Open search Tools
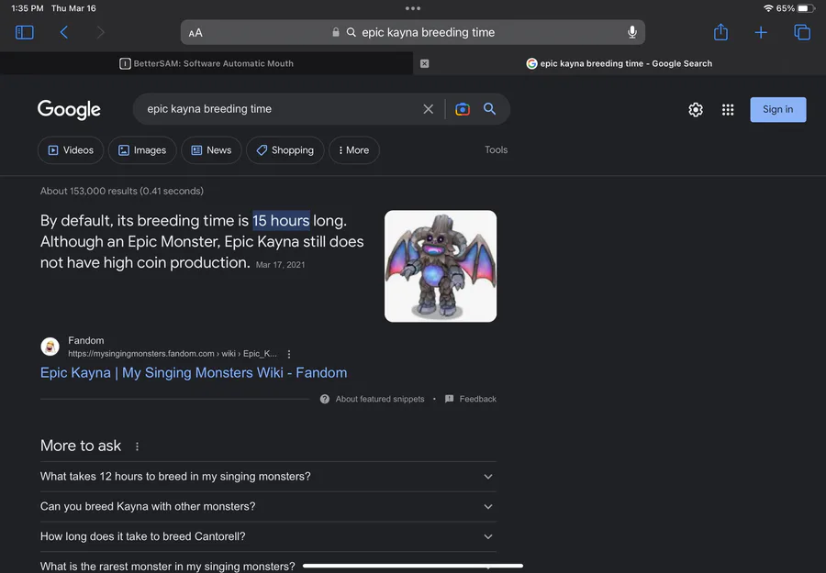Screen dimensions: 826x573 coord(497,149)
